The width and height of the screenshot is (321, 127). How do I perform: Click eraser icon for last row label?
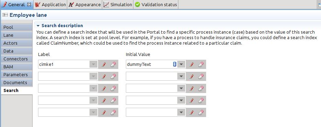[113, 113]
